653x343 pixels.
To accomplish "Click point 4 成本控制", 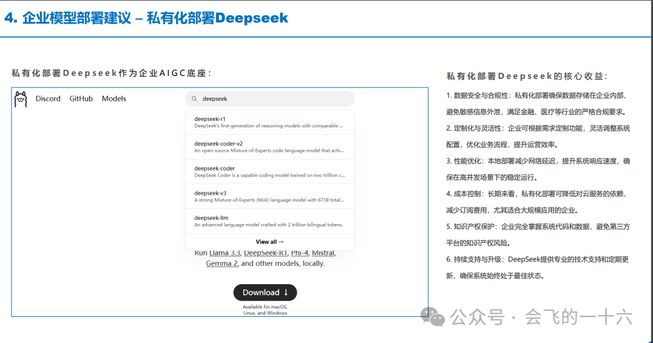I will click(537, 202).
